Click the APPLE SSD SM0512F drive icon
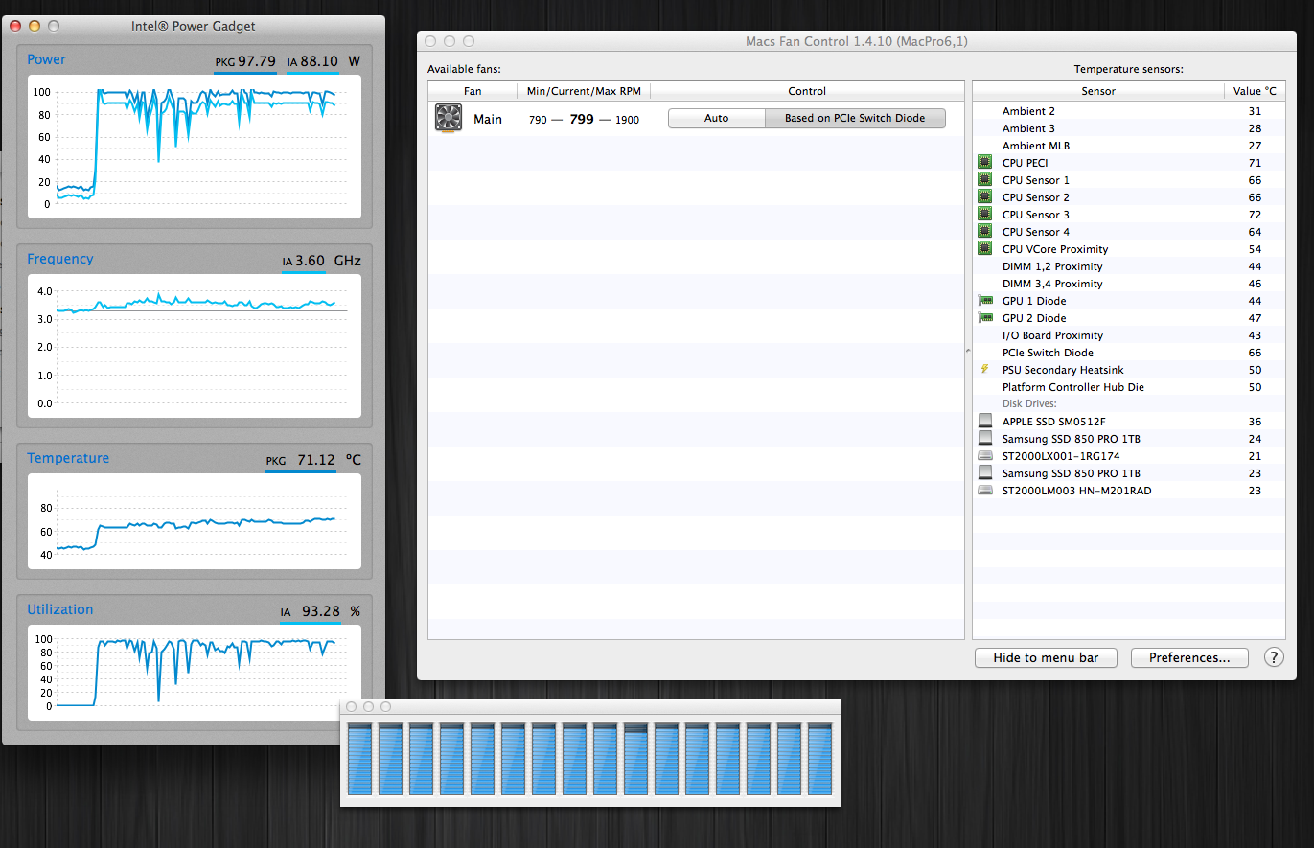The width and height of the screenshot is (1314, 848). point(985,422)
